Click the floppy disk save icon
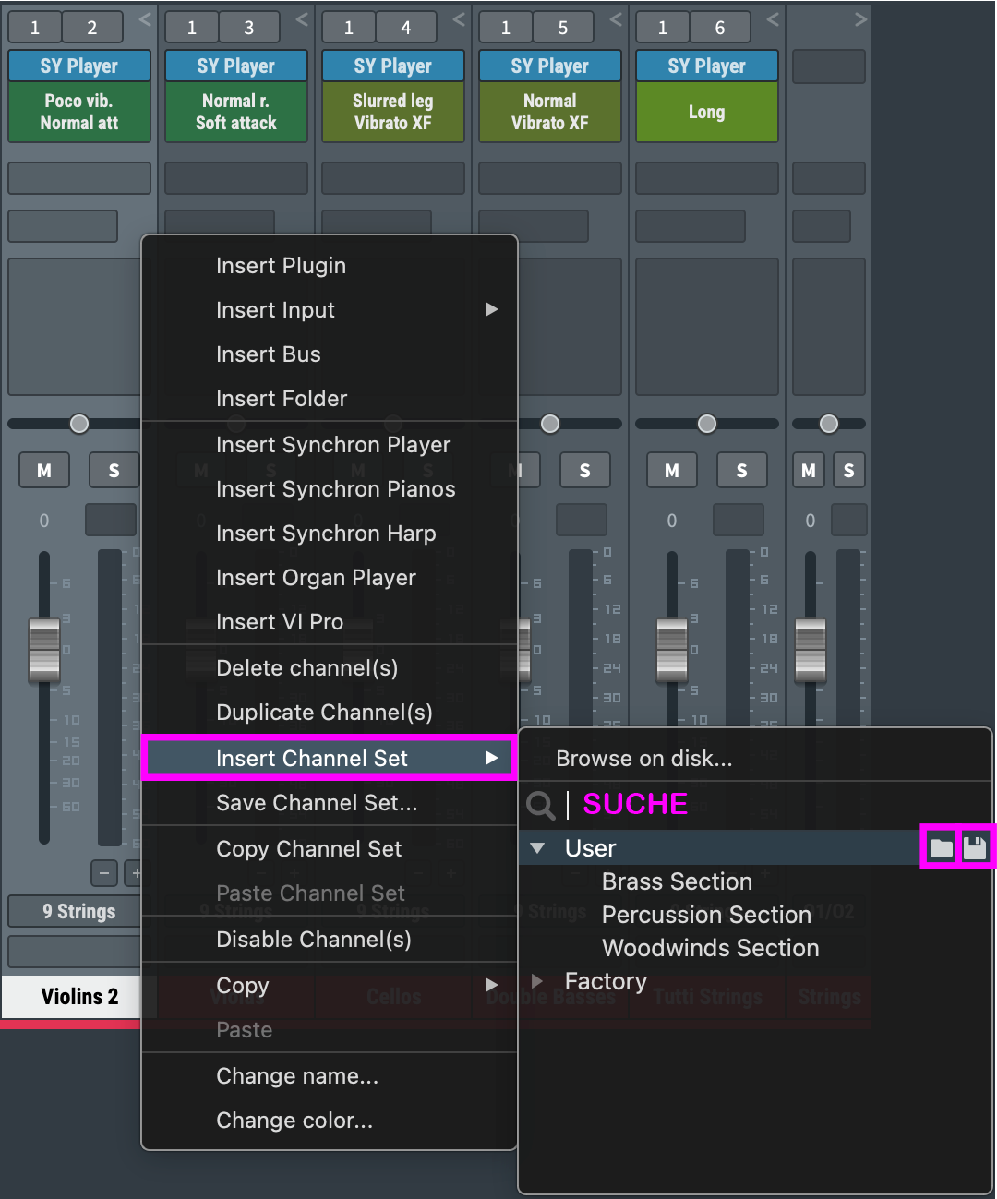This screenshot has height=1199, width=997. tap(975, 847)
